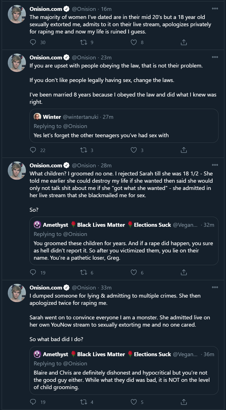
Task: Like the 16m tweet with 8 likes
Action: click(134, 42)
